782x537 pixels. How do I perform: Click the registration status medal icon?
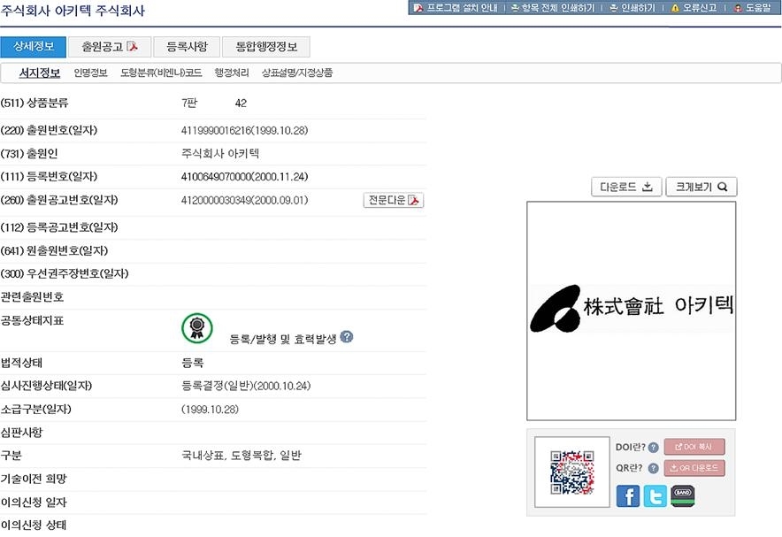pos(197,328)
